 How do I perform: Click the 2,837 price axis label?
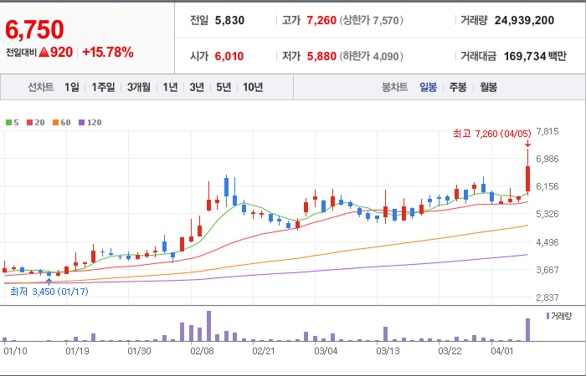[x=547, y=297]
